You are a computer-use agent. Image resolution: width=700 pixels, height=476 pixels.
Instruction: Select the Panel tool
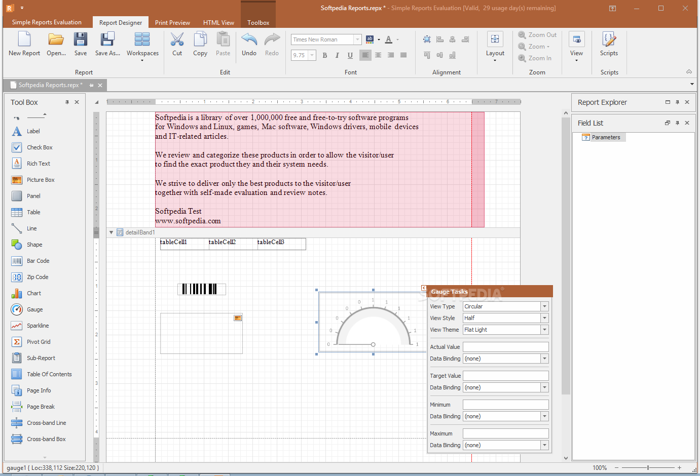pos(26,196)
